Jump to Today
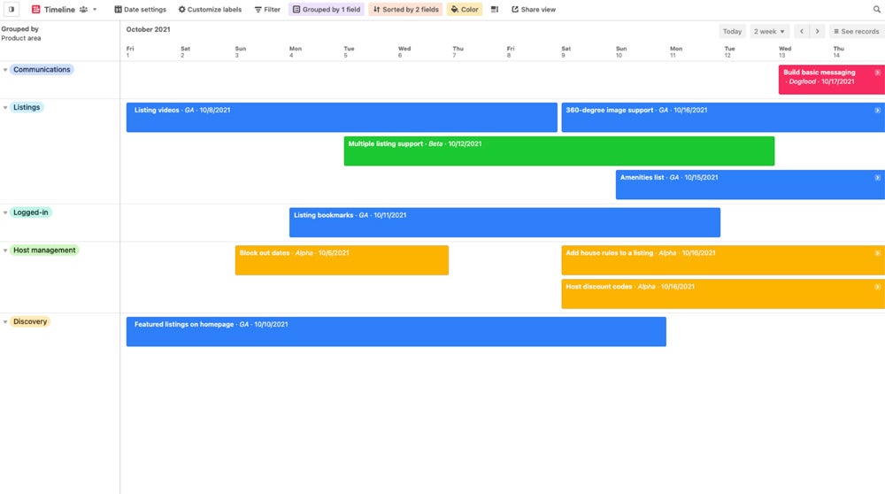 point(732,32)
